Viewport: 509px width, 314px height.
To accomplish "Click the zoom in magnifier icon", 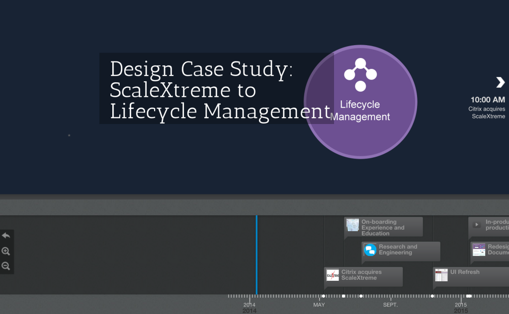I will 6,251.
